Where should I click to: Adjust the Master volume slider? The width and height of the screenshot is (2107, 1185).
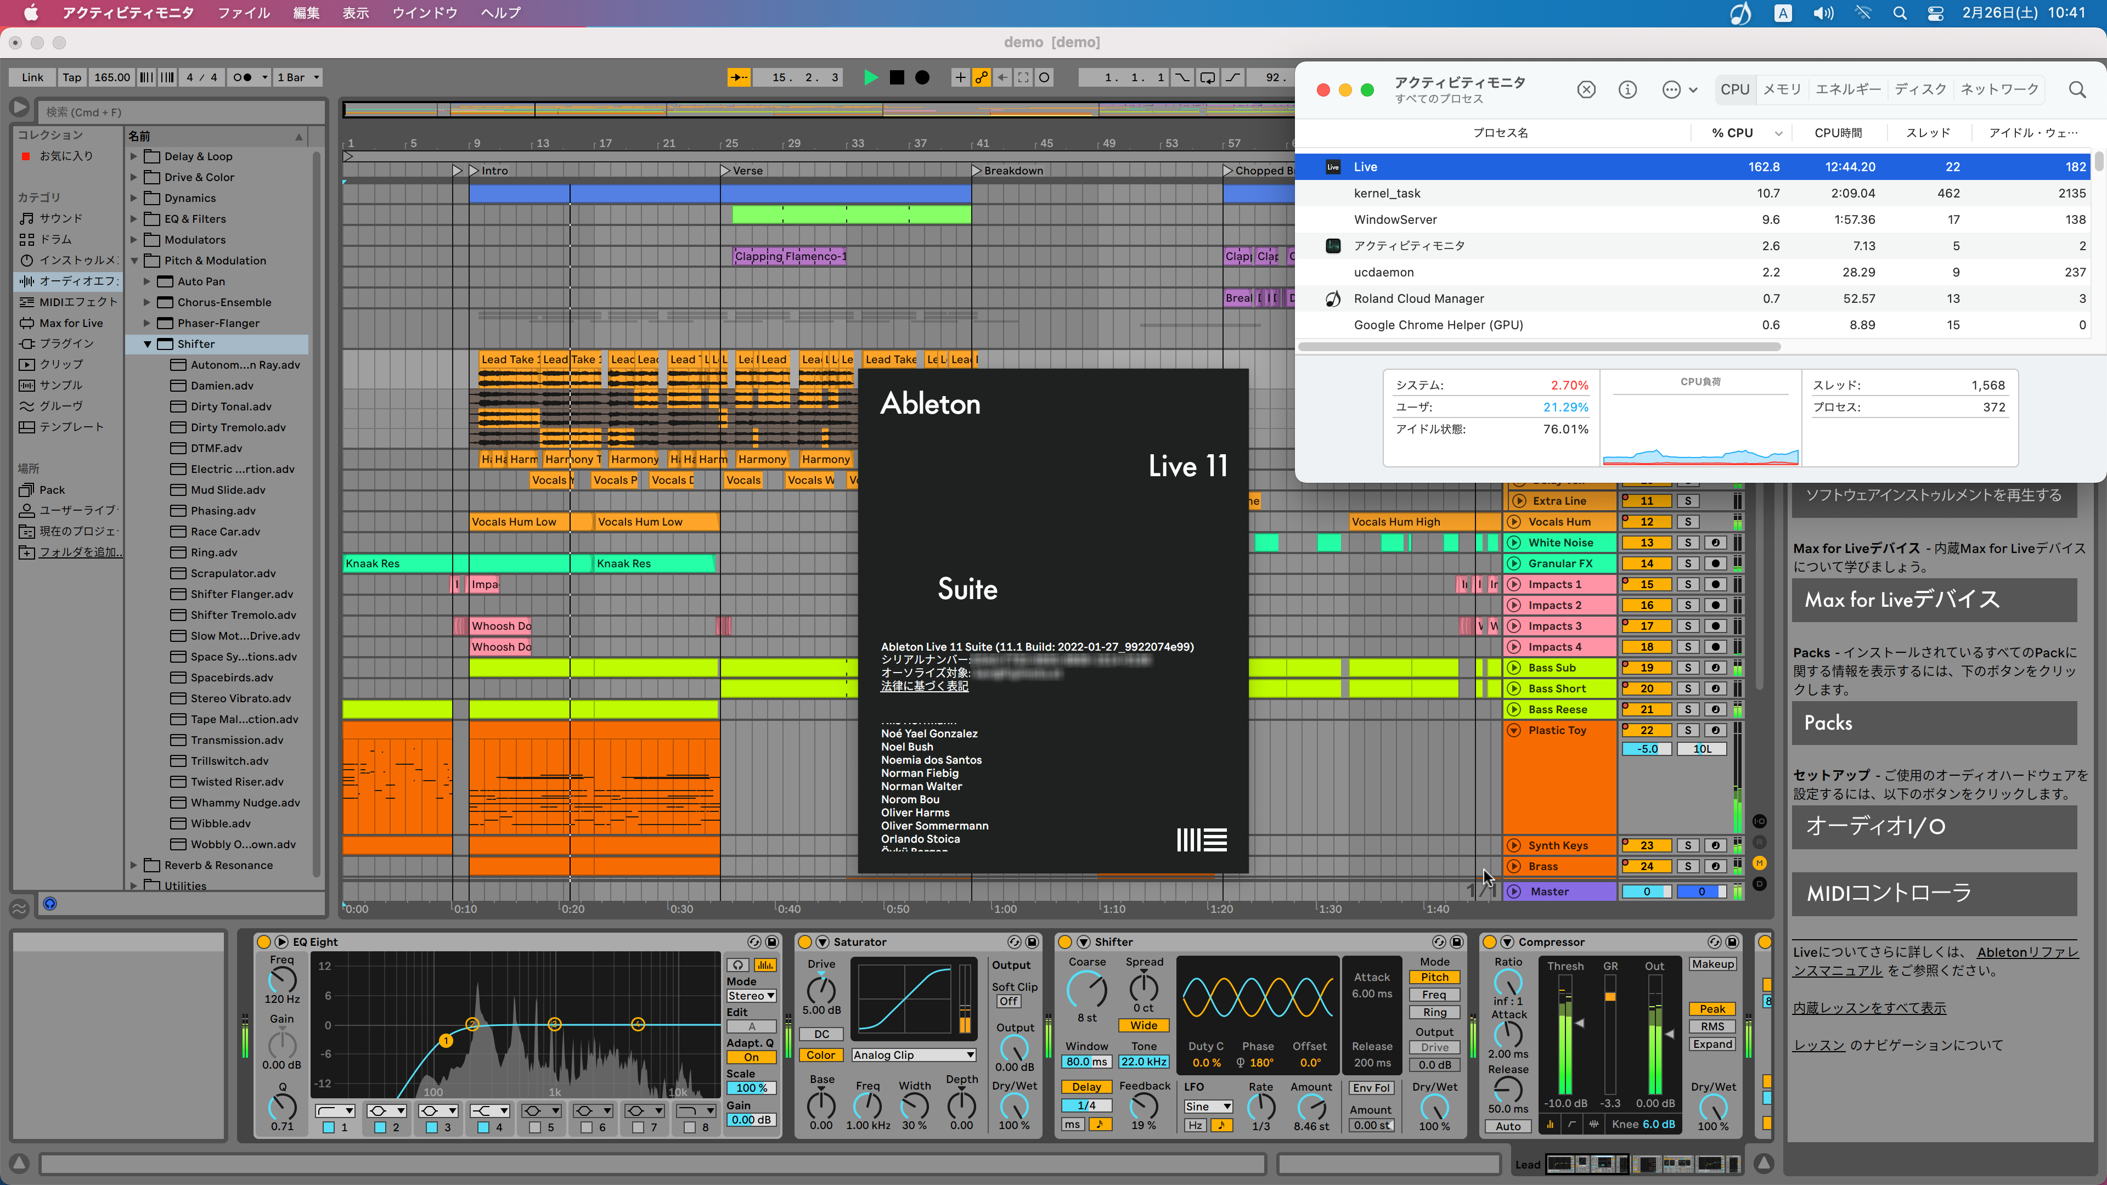click(1647, 892)
